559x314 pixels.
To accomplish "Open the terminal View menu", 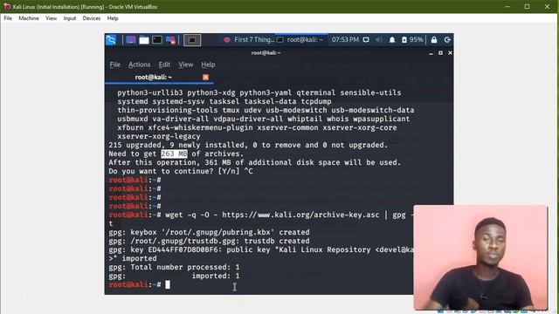I will (x=186, y=65).
